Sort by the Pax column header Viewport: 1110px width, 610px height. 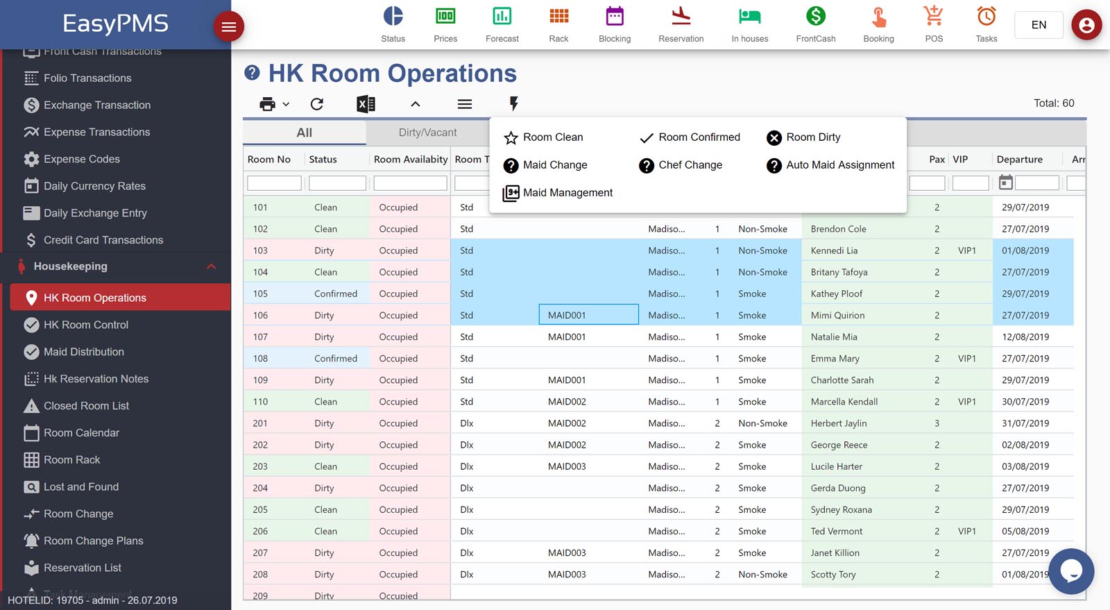(x=937, y=160)
